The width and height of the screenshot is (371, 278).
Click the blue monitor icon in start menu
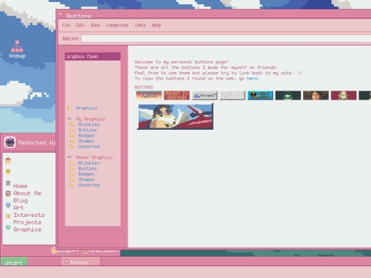click(x=8, y=205)
